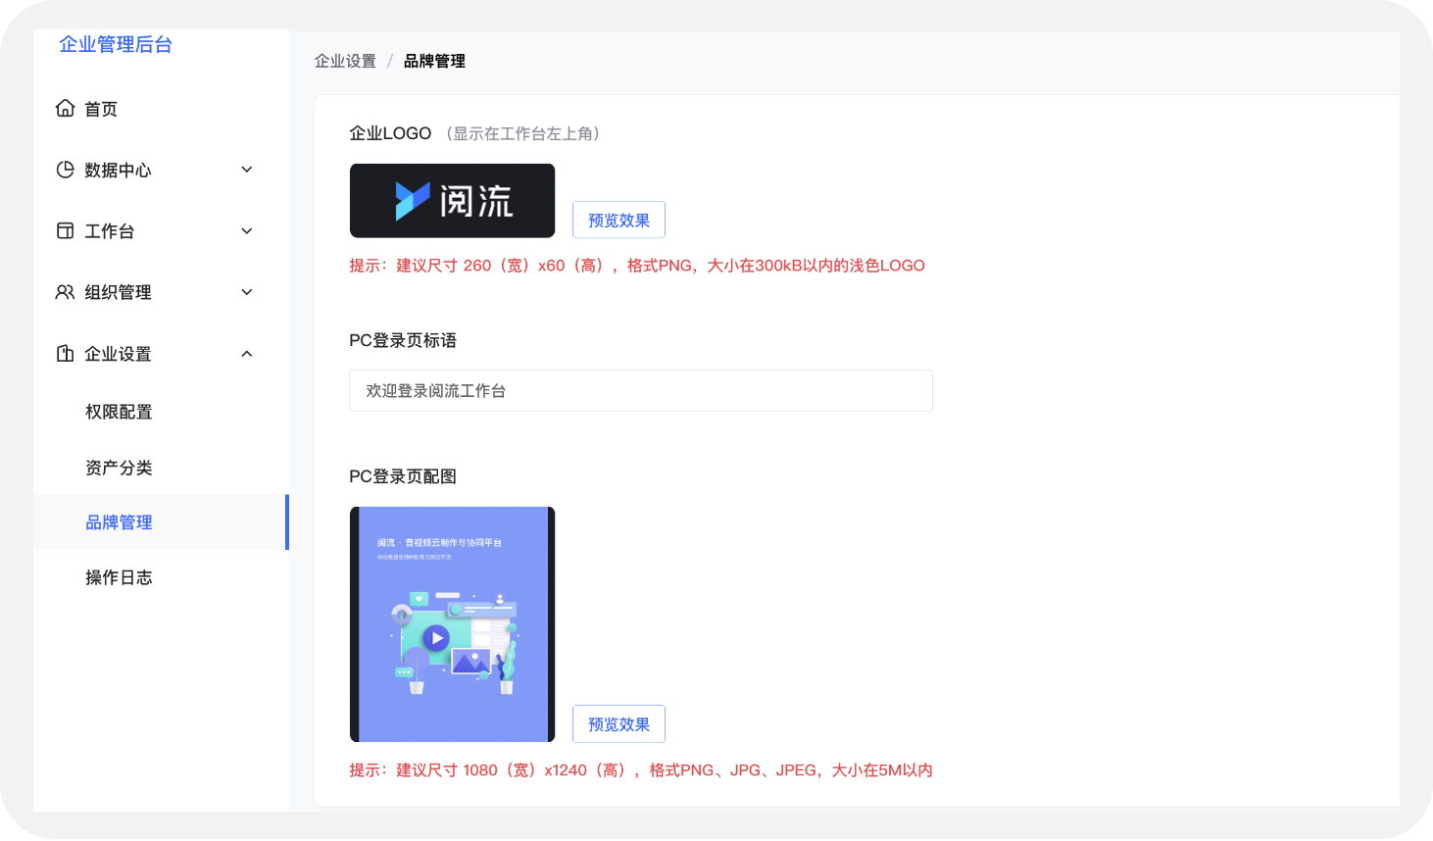Click 企业设置 in the breadcrumb

pyautogui.click(x=345, y=61)
